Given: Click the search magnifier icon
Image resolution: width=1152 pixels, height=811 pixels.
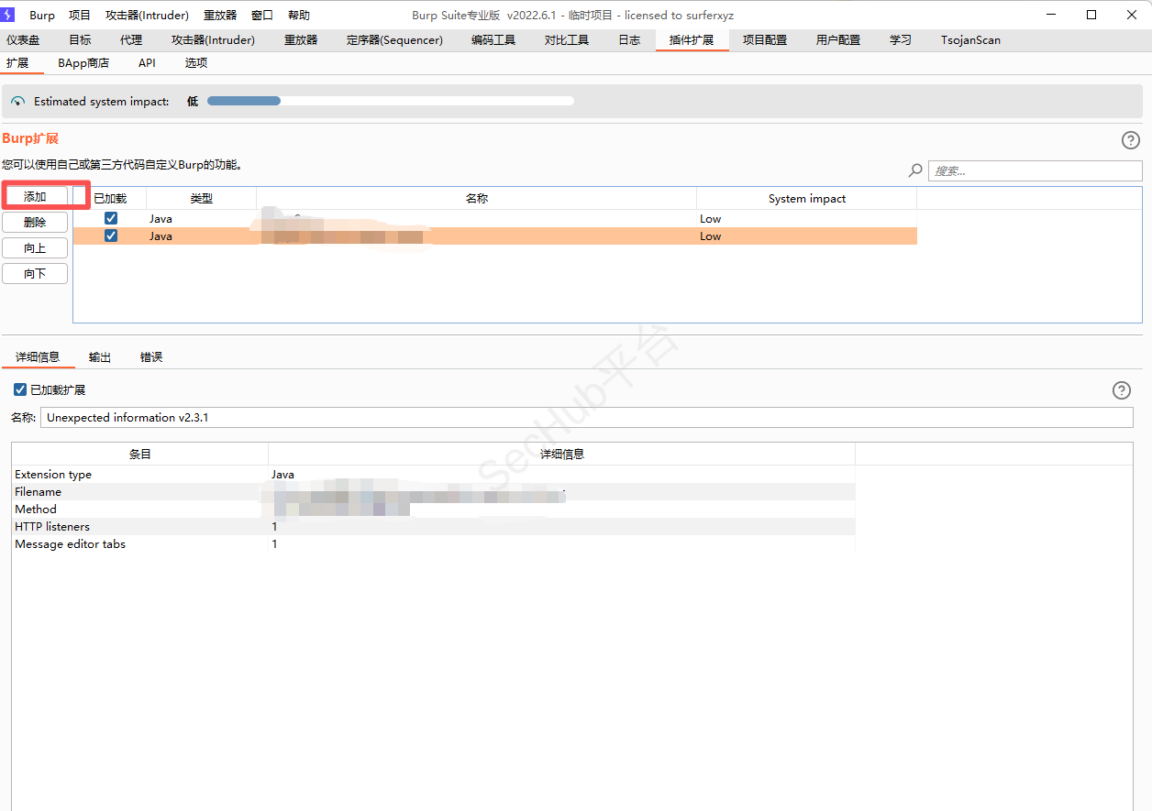Looking at the screenshot, I should tap(915, 170).
